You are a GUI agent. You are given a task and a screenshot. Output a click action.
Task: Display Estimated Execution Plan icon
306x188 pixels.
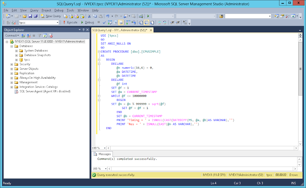[110, 22]
